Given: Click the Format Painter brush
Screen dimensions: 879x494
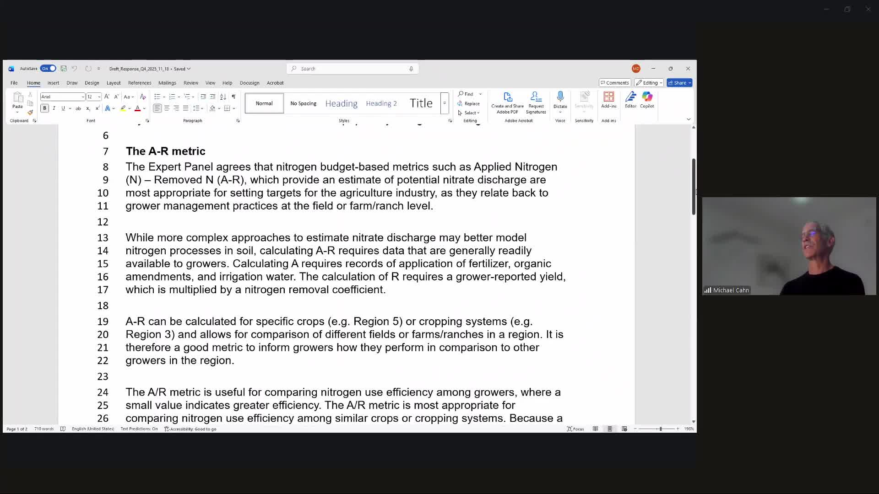Looking at the screenshot, I should (x=30, y=113).
